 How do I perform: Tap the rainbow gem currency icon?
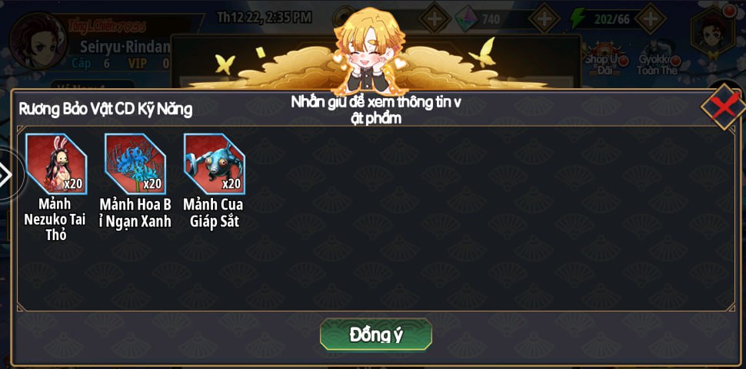(466, 18)
